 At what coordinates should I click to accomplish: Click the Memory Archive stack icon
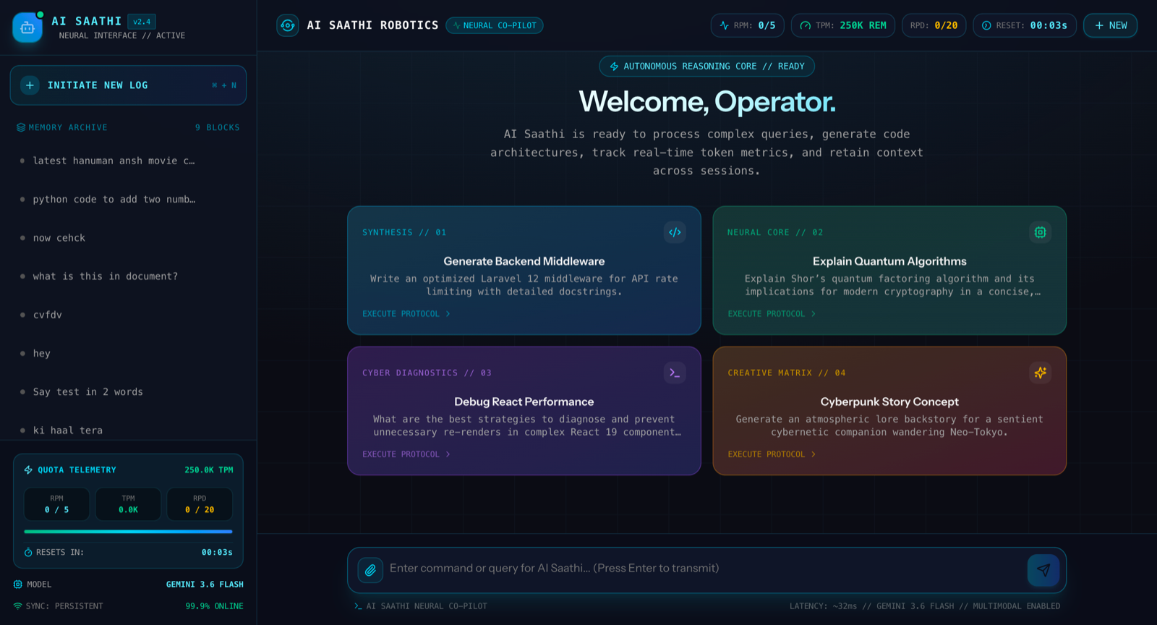[21, 127]
